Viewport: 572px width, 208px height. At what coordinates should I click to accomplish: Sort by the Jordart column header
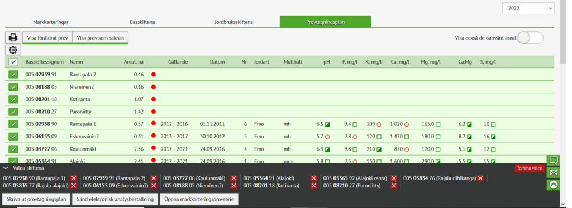(x=261, y=62)
